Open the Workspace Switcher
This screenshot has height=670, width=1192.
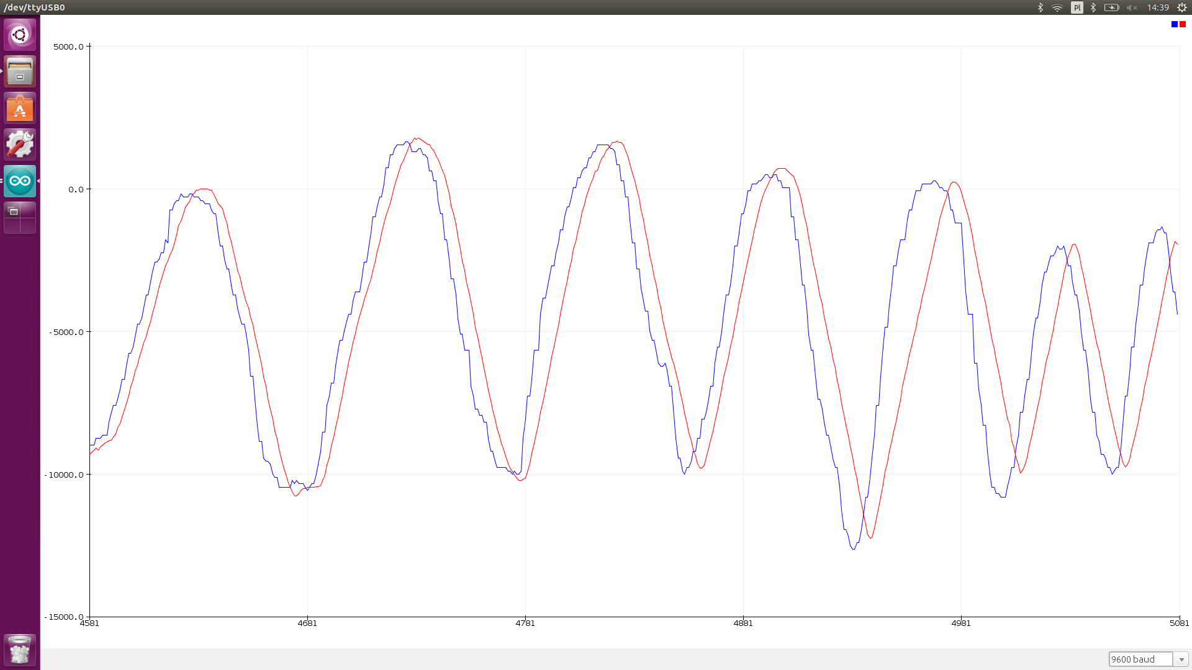click(20, 218)
